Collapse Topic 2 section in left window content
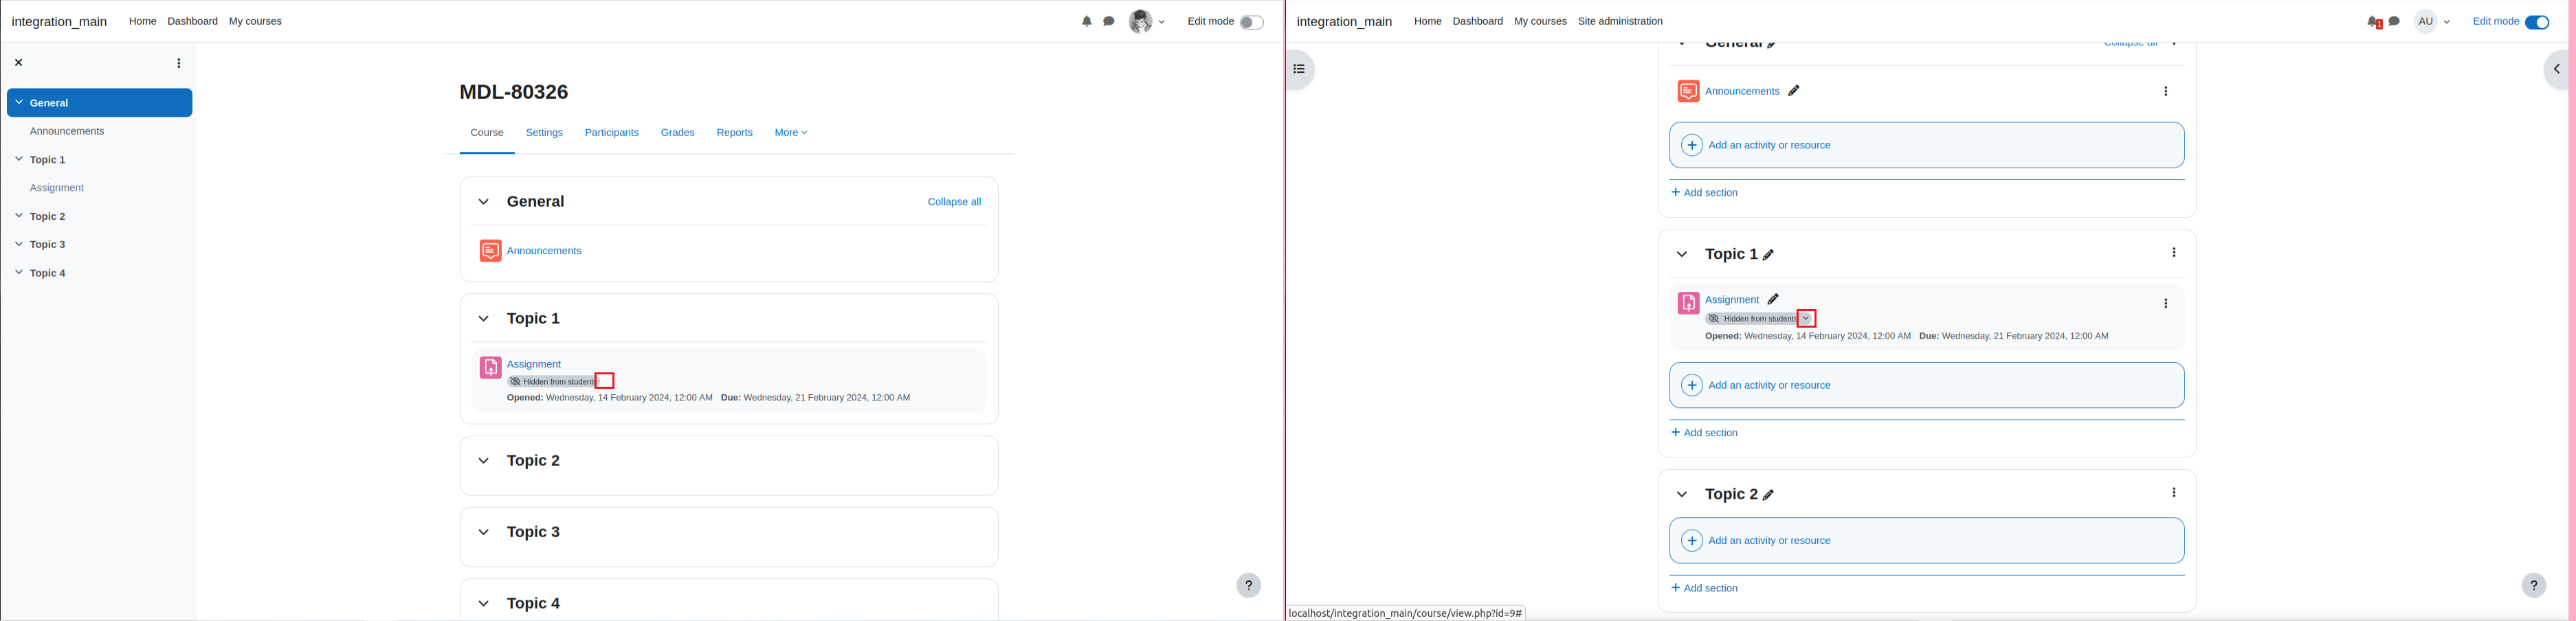This screenshot has height=621, width=2576. coord(483,461)
